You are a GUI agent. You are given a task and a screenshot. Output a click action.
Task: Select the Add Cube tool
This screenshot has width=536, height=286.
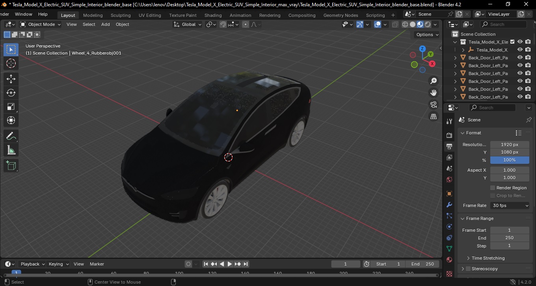pos(11,166)
